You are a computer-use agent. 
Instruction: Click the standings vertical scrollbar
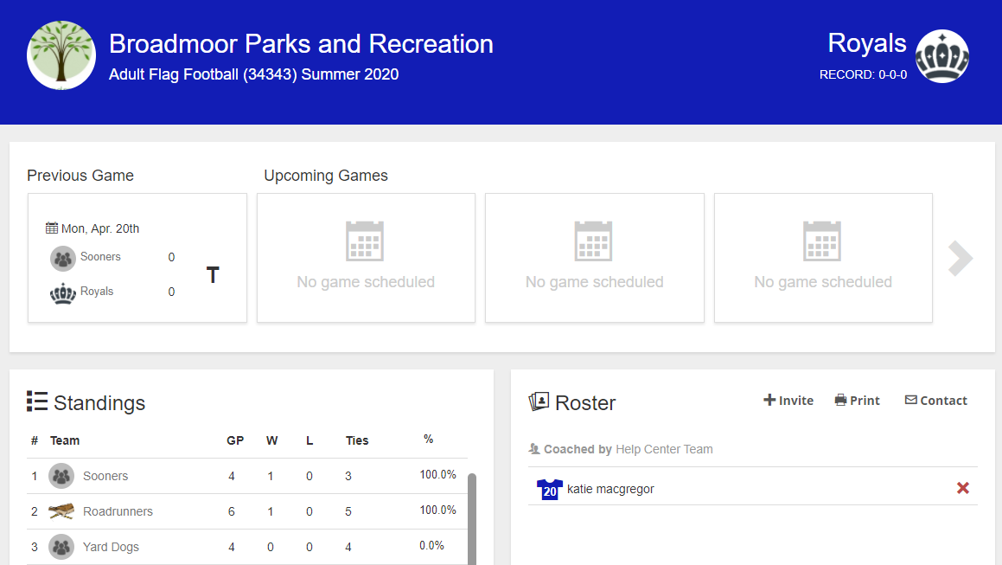(472, 519)
